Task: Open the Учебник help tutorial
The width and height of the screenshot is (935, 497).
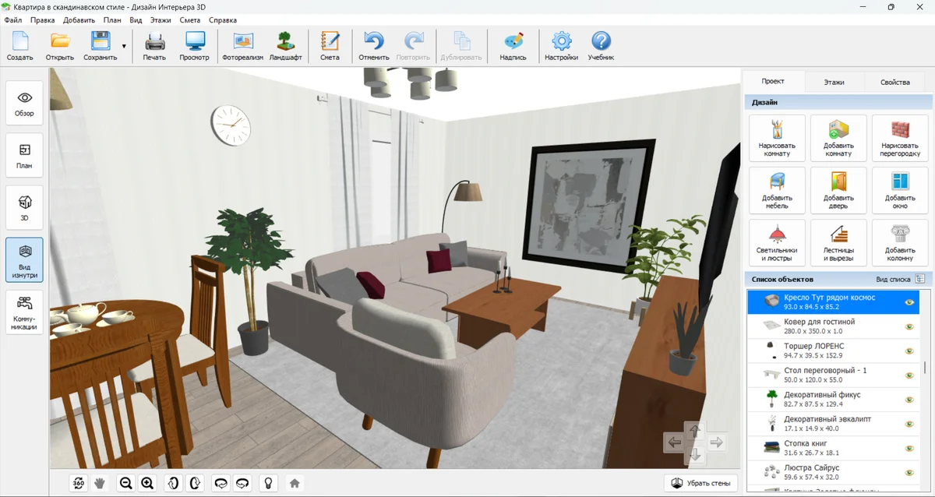Action: 601,46
